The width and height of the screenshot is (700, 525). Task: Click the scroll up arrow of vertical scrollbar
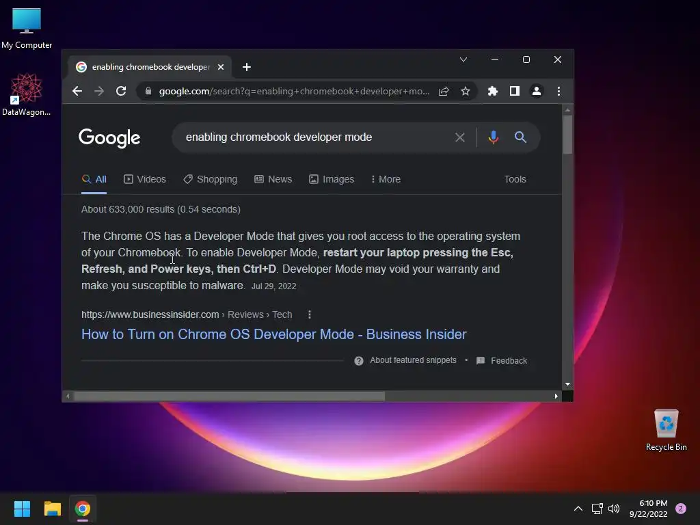click(x=567, y=110)
